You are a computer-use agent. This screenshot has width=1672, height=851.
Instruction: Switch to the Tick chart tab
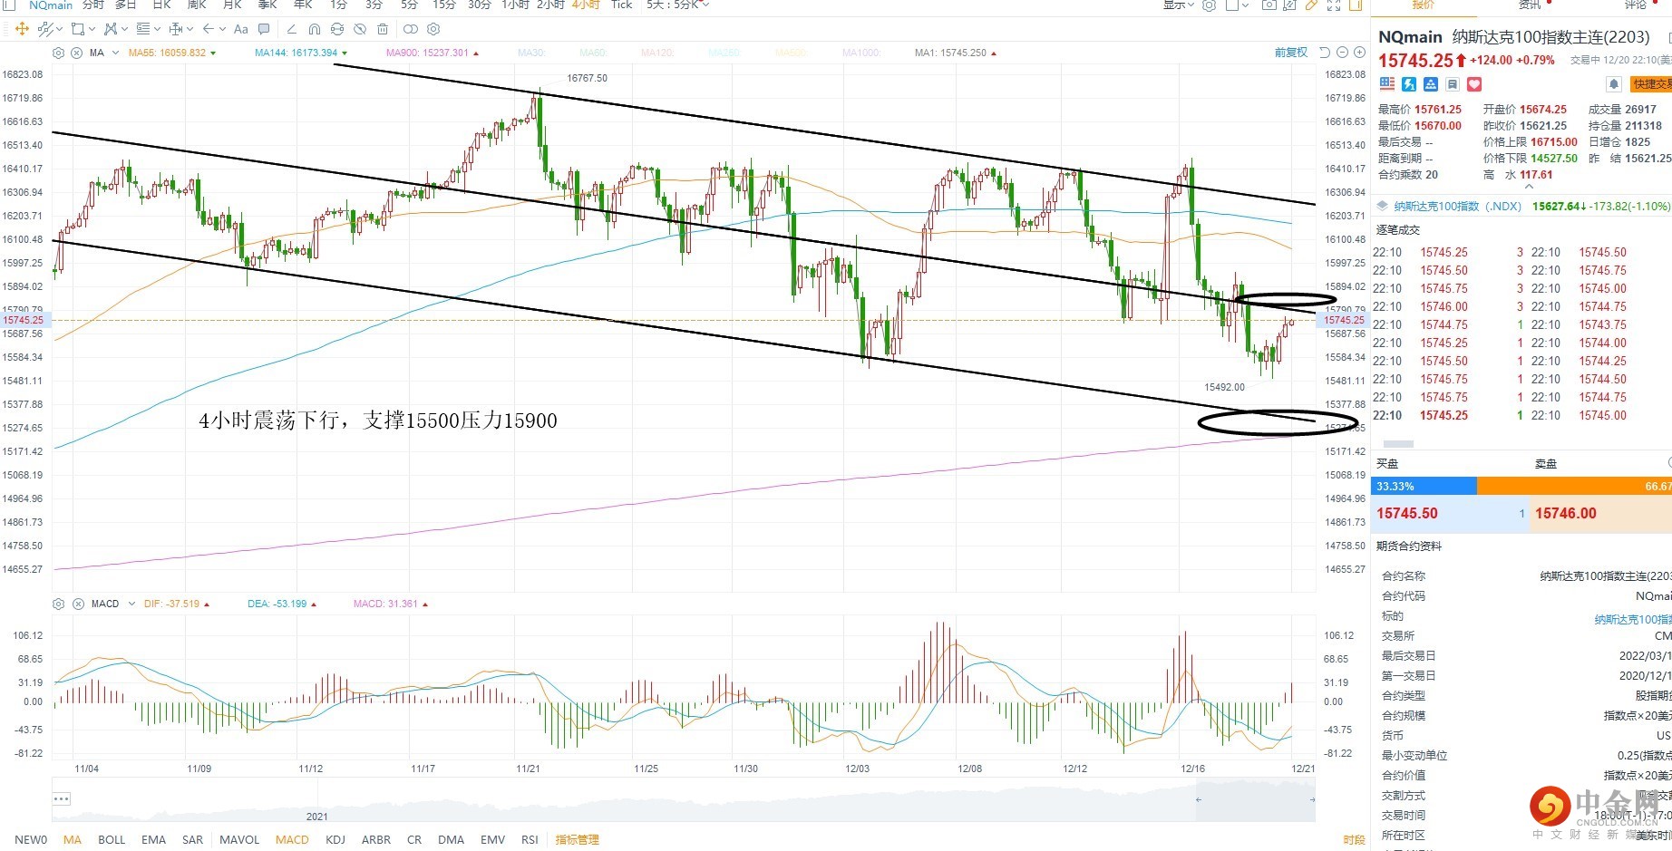pyautogui.click(x=622, y=5)
